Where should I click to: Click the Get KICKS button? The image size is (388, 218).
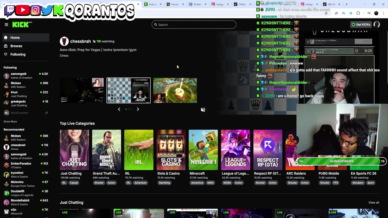point(361,25)
